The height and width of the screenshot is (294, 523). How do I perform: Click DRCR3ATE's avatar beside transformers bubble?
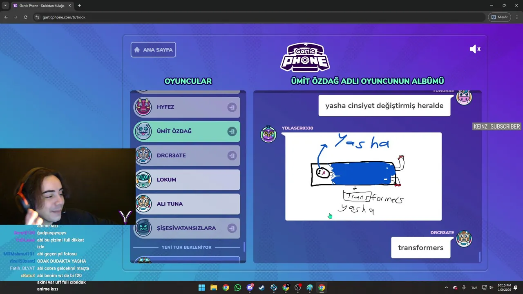click(464, 239)
